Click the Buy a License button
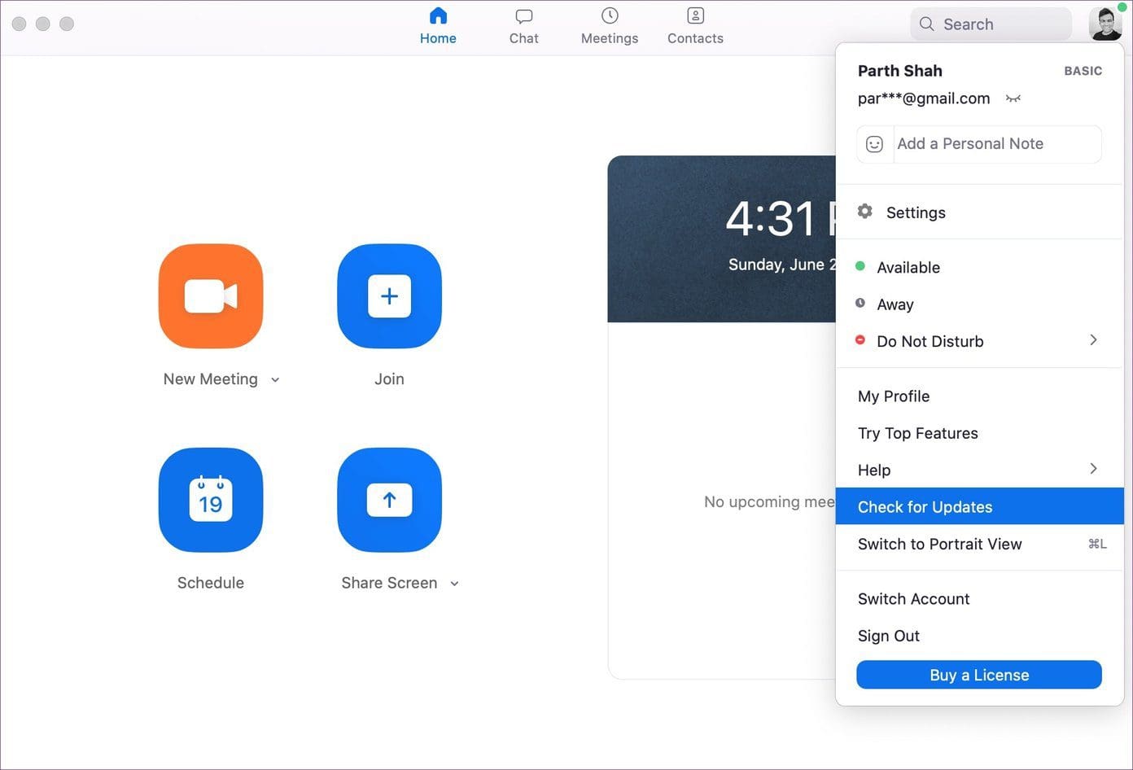Screen dimensions: 1133x770 click(x=979, y=675)
